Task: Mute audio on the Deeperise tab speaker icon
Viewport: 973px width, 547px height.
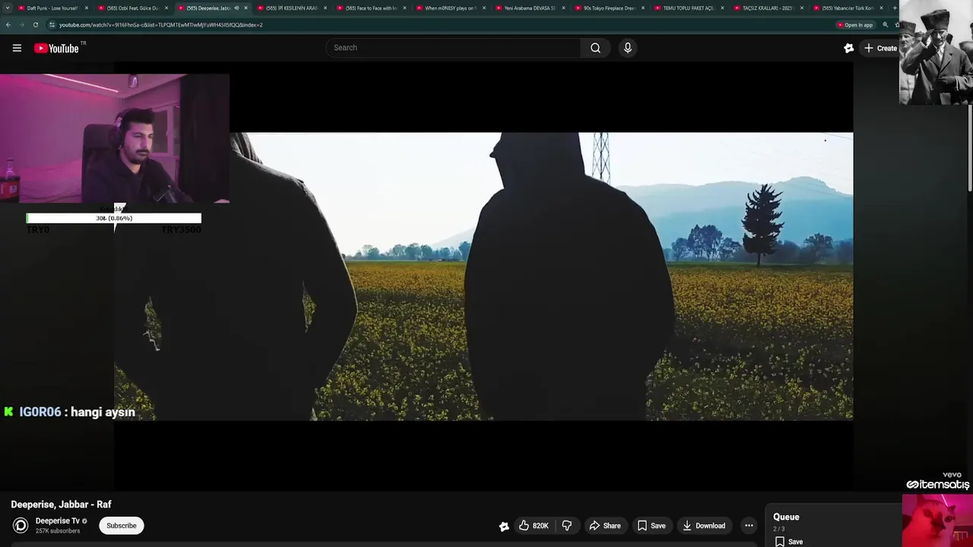Action: (x=236, y=8)
